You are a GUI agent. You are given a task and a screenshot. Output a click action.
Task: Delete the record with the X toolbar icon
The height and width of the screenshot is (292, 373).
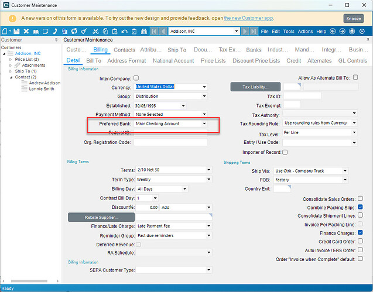pos(26,31)
